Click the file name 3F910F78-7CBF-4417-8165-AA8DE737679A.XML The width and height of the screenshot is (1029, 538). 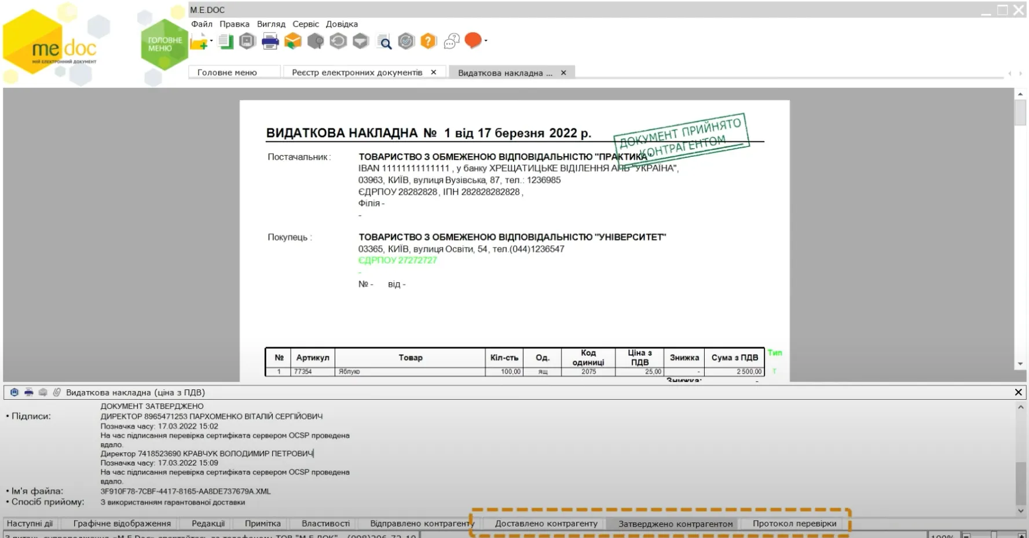185,492
